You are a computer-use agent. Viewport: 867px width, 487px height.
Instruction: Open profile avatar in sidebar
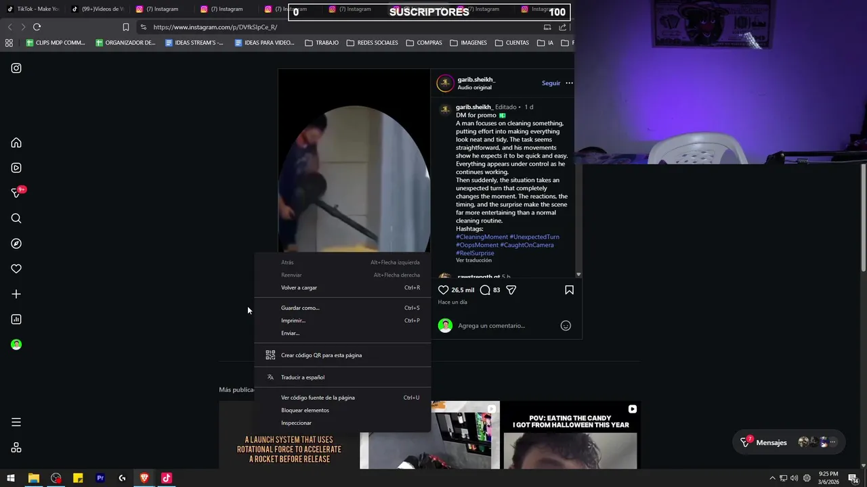(x=16, y=345)
